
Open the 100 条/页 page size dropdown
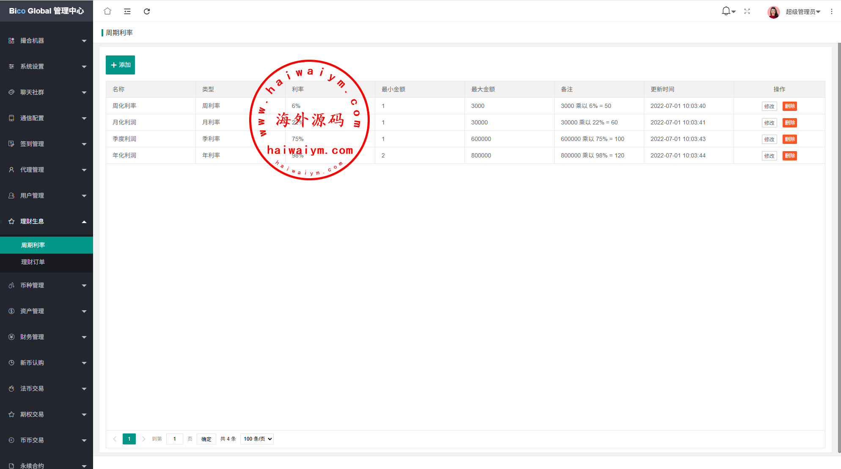(x=257, y=439)
